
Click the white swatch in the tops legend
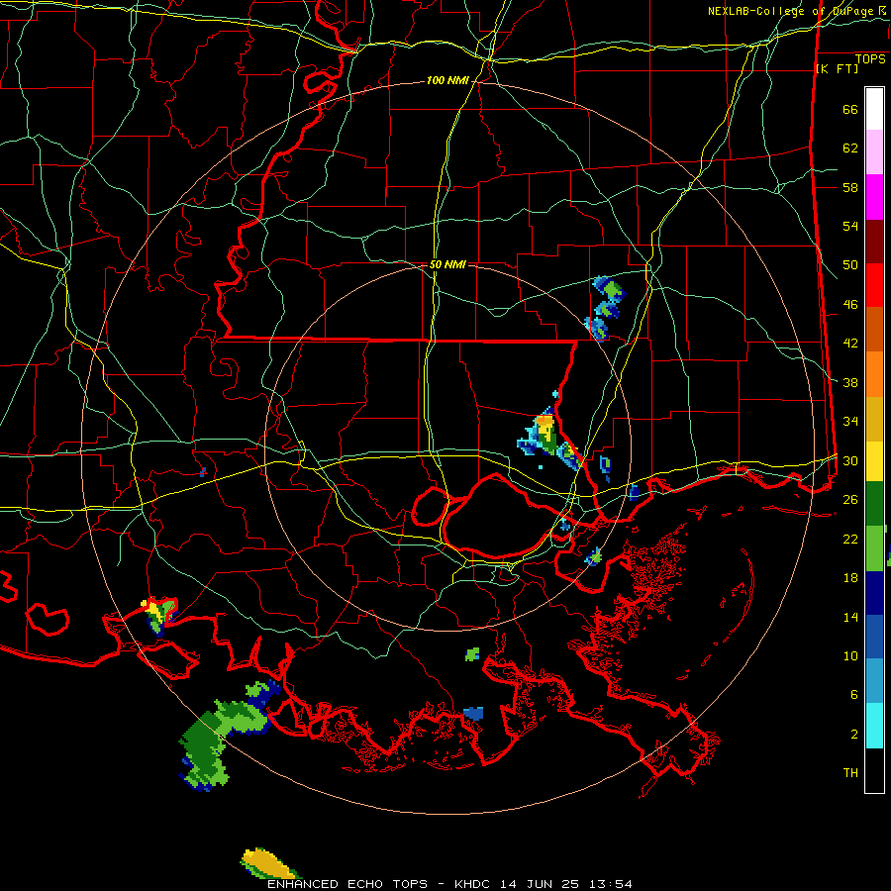point(874,109)
